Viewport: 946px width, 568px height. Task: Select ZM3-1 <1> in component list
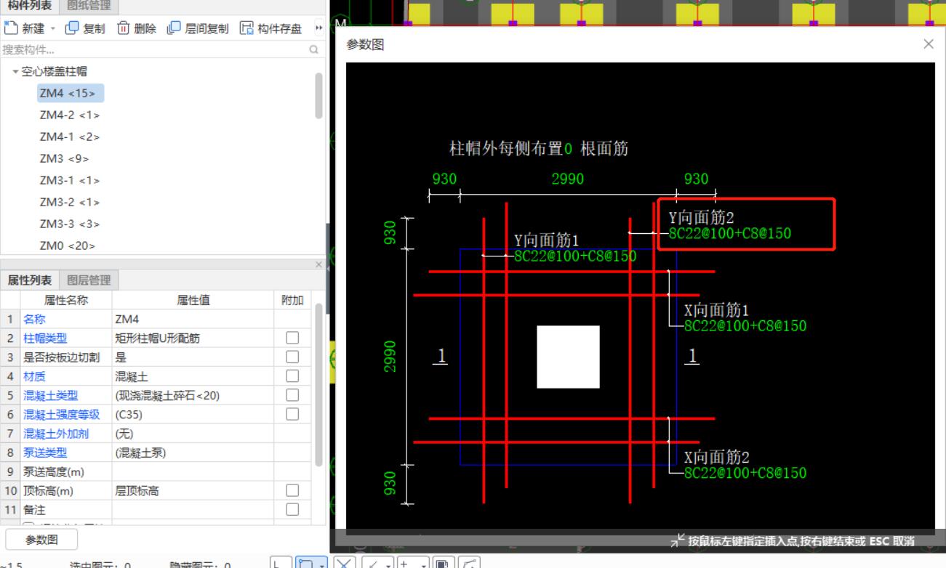coord(70,181)
